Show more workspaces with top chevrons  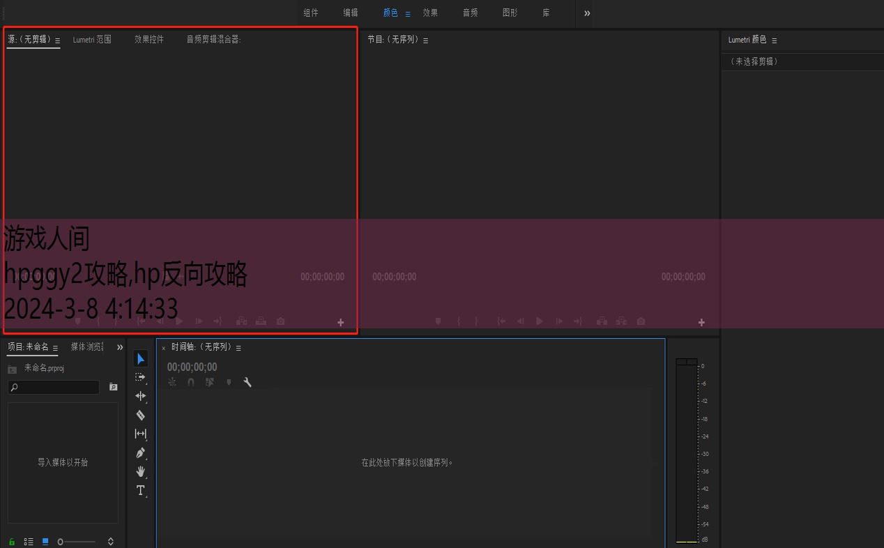coord(587,13)
